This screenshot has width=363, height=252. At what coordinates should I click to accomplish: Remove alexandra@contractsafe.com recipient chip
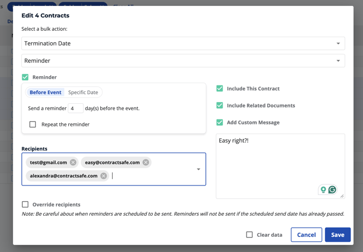click(x=103, y=176)
